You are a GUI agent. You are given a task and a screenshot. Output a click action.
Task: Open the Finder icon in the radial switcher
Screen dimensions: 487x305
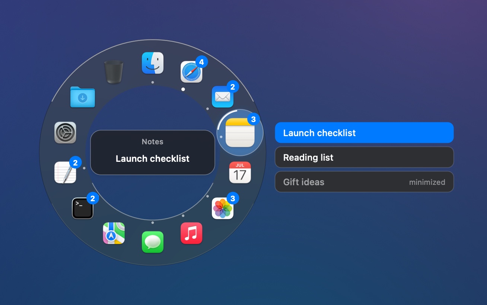pyautogui.click(x=153, y=63)
